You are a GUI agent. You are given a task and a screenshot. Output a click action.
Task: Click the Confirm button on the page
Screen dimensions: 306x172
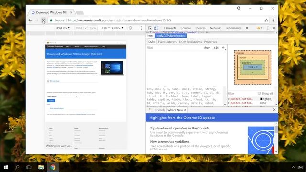click(51, 101)
